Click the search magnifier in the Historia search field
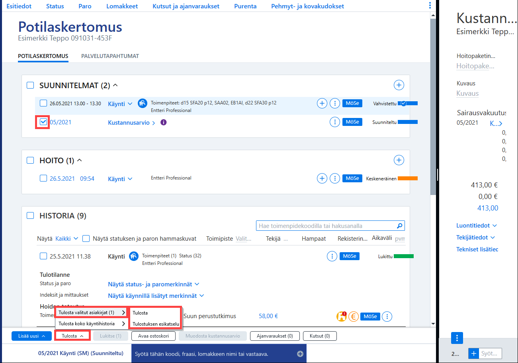Viewport: 518px width, 363px height. point(400,226)
